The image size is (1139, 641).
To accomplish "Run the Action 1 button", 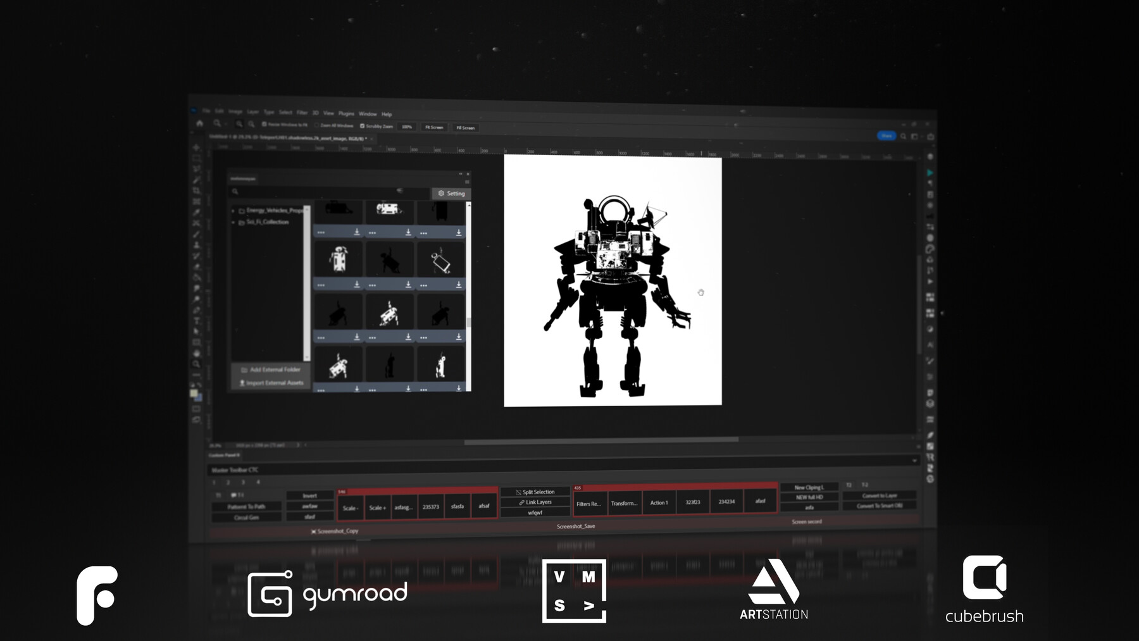I will (659, 502).
